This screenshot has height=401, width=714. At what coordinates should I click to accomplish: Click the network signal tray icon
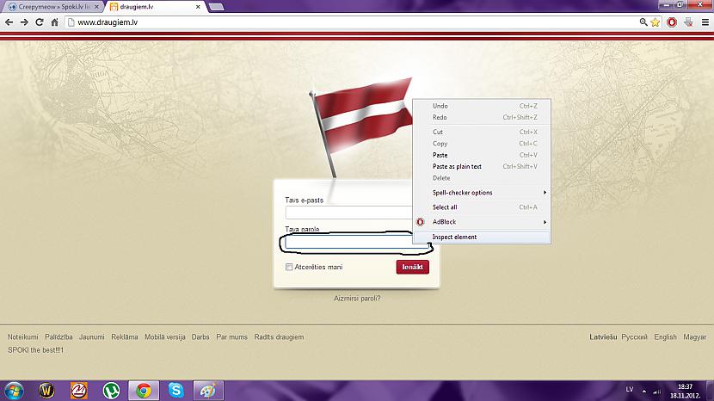click(657, 391)
